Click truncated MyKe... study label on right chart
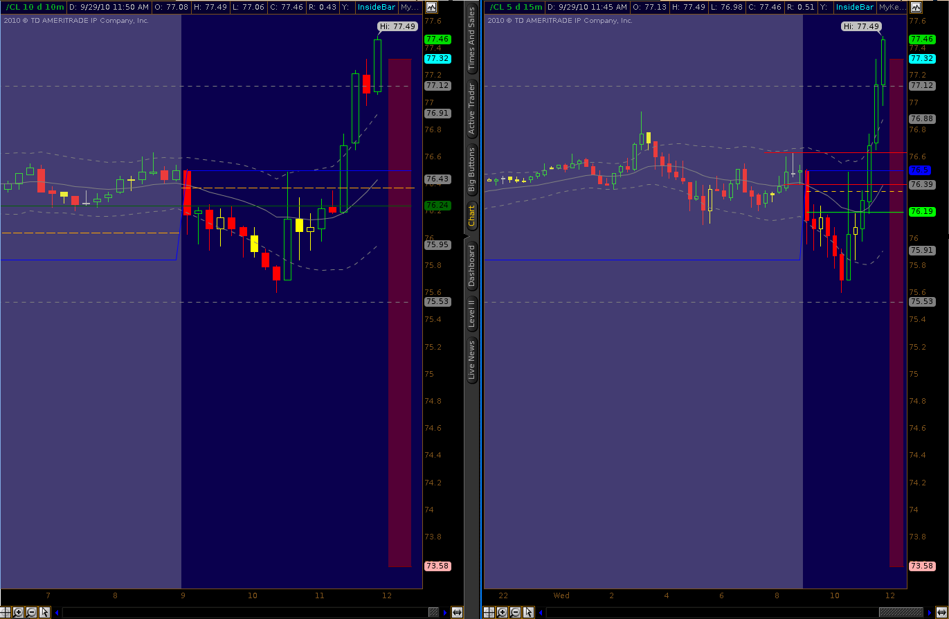949x619 pixels. 892,7
